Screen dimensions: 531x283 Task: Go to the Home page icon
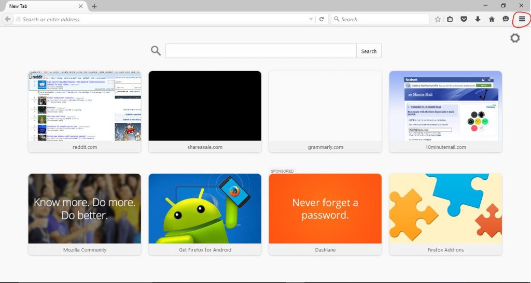(492, 19)
